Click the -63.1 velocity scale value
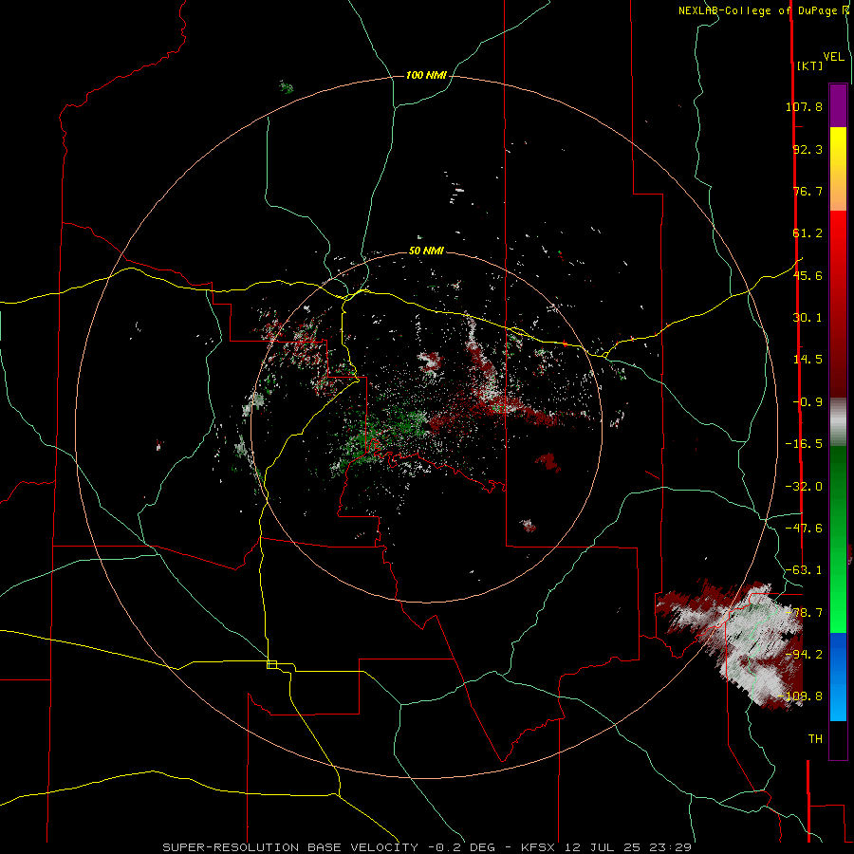The image size is (854, 854). pos(804,570)
